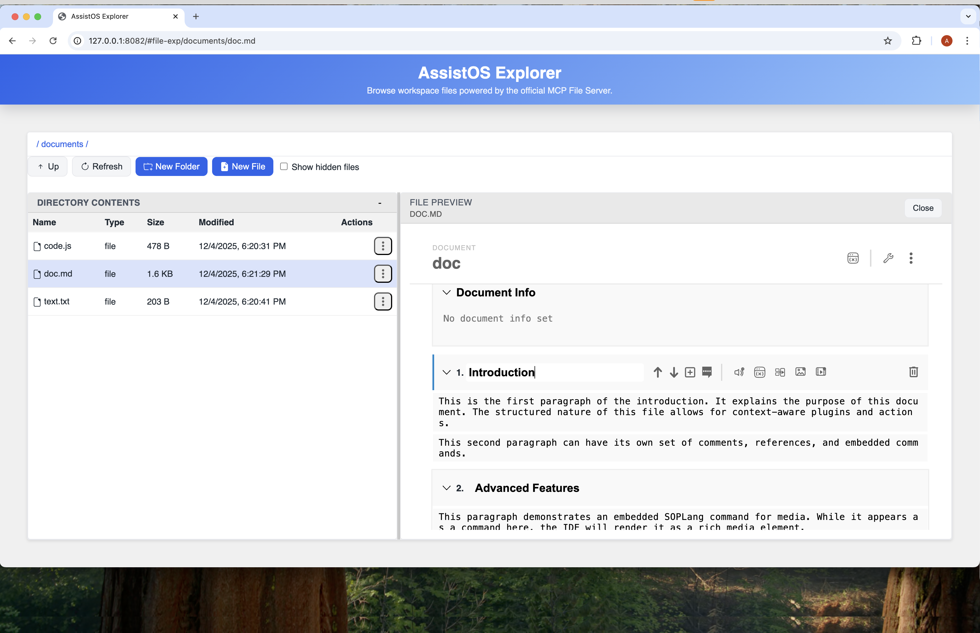This screenshot has height=633, width=980.
Task: Collapse the Advanced Features chapter chevron
Action: pyautogui.click(x=446, y=488)
